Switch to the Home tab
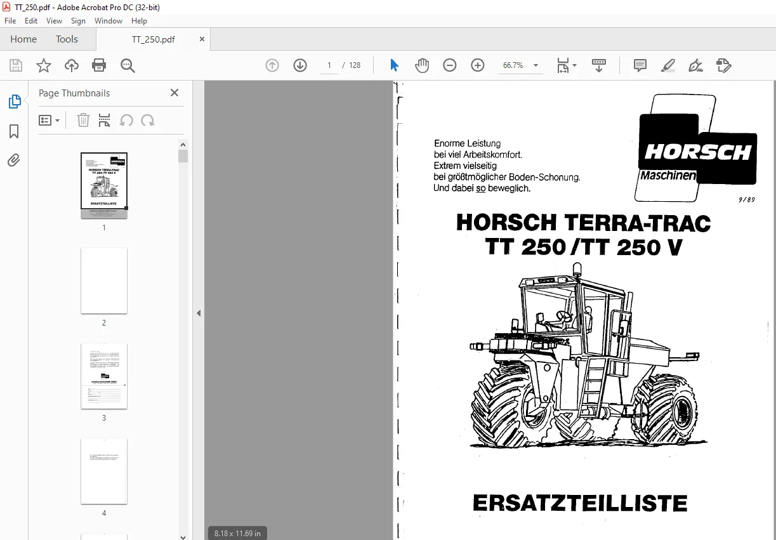Image resolution: width=776 pixels, height=540 pixels. coord(23,39)
